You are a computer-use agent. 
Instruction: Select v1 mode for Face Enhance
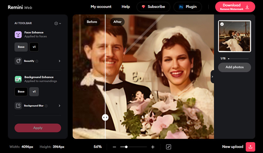pos(34,47)
